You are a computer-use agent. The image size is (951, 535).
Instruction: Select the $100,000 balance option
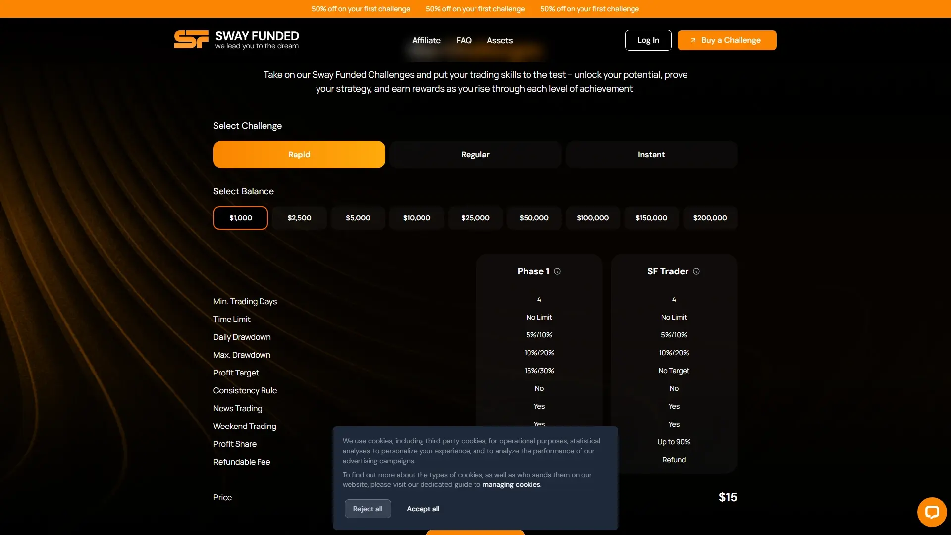point(592,218)
